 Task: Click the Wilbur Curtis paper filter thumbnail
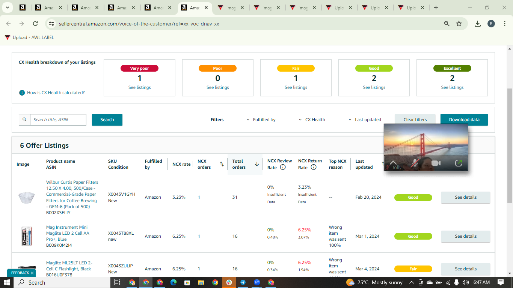pyautogui.click(x=26, y=197)
